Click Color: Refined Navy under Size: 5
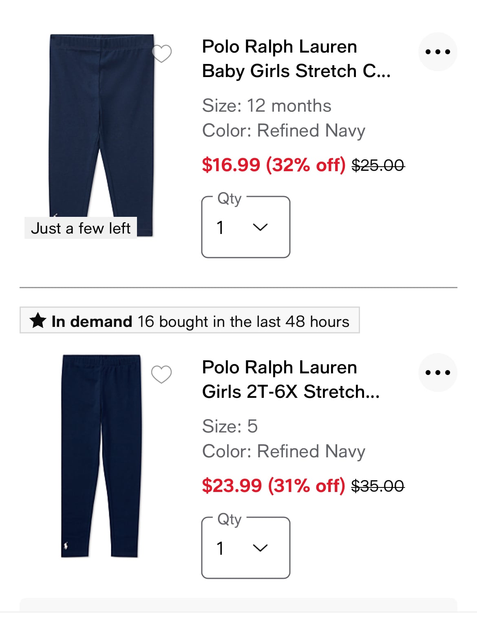 tap(284, 452)
